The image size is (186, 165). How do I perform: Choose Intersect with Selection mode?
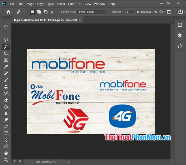[x=52, y=12]
